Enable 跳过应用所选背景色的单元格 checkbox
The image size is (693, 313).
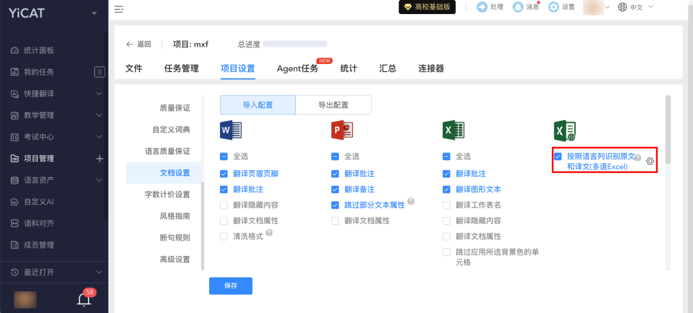(x=447, y=252)
